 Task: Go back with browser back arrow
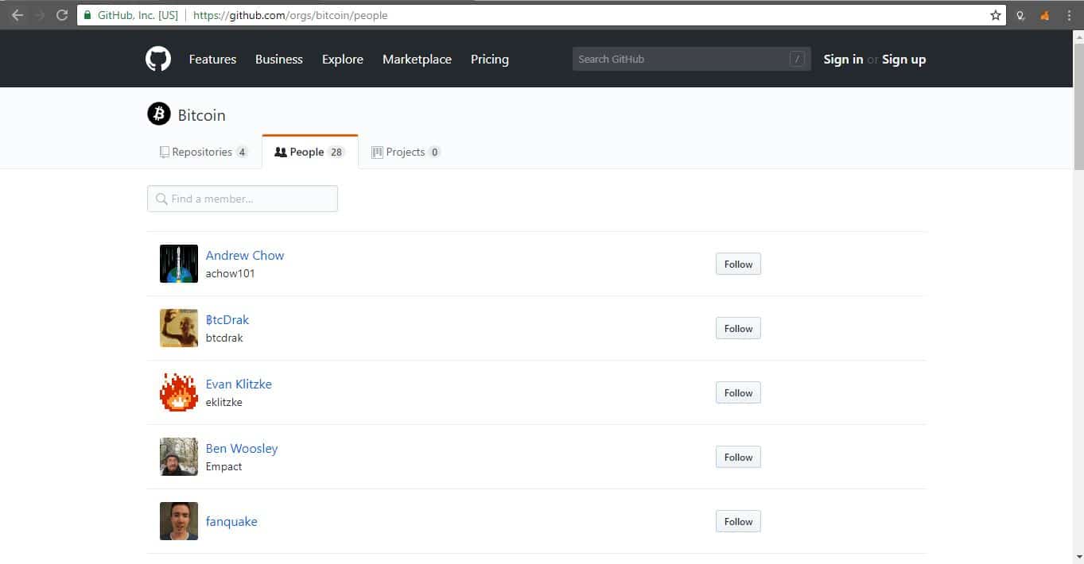coord(17,15)
